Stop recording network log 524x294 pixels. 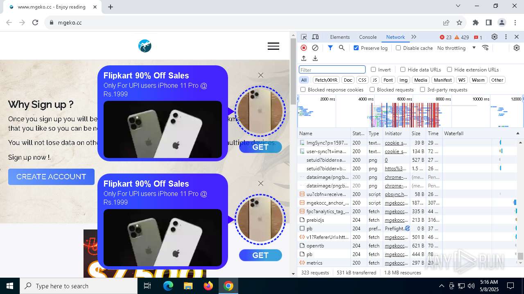pyautogui.click(x=304, y=48)
